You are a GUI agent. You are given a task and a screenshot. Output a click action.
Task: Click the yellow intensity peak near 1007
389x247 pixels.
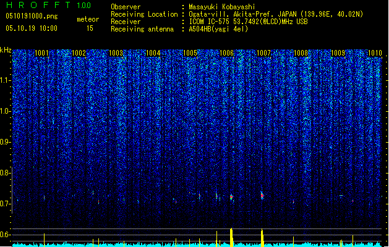click(262, 238)
